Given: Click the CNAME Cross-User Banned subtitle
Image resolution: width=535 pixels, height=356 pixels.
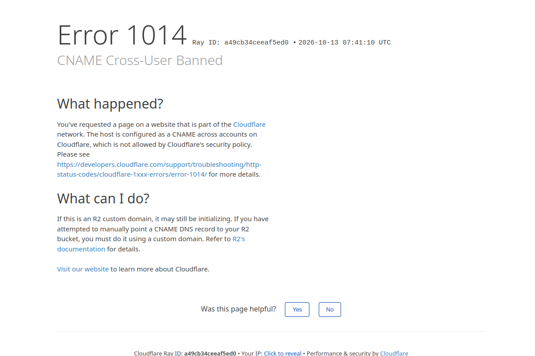Looking at the screenshot, I should [x=140, y=61].
